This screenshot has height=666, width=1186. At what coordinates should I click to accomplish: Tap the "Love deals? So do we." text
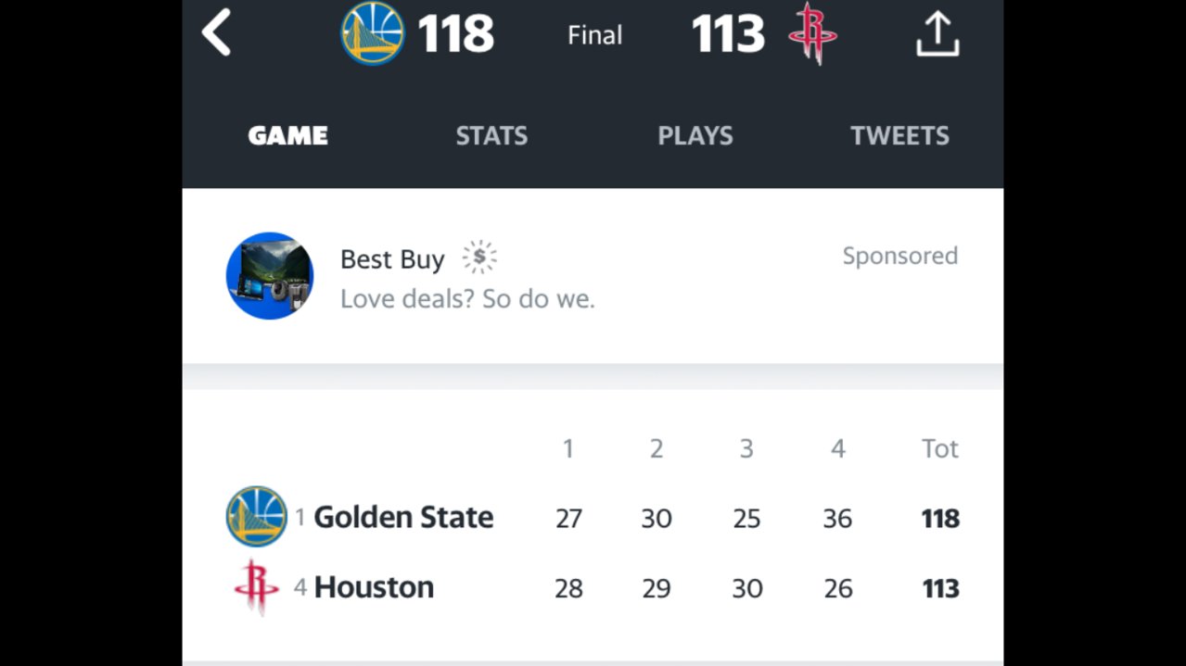467,299
